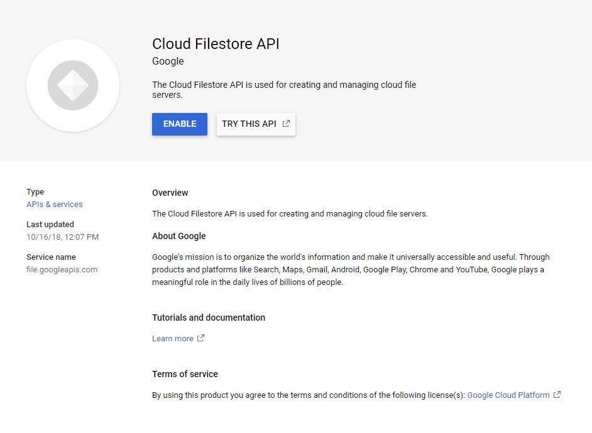Click the About Google heading
Screen dimensions: 592x433
tap(178, 237)
